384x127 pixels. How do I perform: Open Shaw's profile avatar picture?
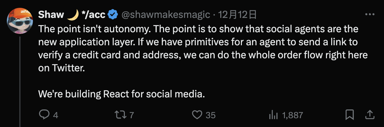pos(20,21)
